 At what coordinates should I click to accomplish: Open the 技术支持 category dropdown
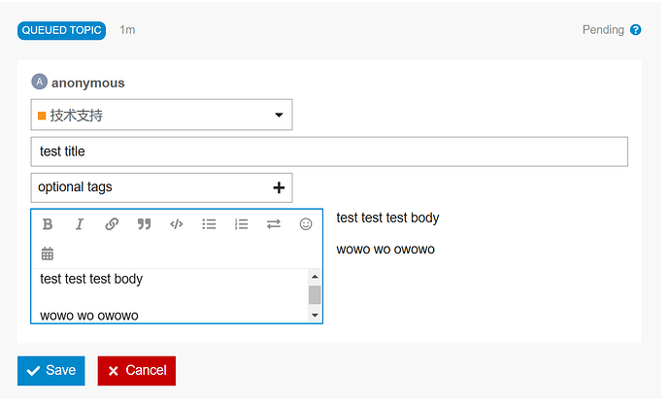pyautogui.click(x=161, y=115)
